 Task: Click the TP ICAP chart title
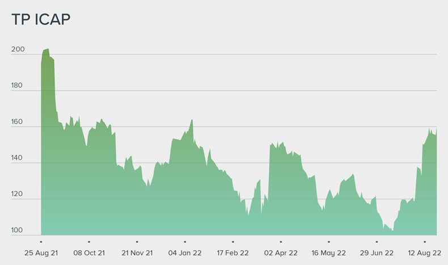41,19
